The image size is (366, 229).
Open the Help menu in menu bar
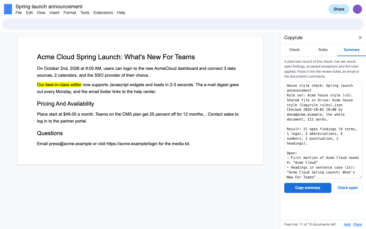click(x=121, y=13)
